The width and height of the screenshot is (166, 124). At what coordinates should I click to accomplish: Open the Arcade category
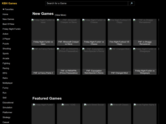6,58
